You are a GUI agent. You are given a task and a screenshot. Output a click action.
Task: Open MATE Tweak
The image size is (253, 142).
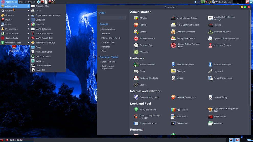click(x=217, y=117)
